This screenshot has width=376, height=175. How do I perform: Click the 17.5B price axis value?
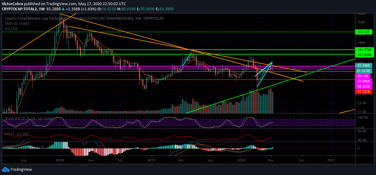[x=362, y=111]
